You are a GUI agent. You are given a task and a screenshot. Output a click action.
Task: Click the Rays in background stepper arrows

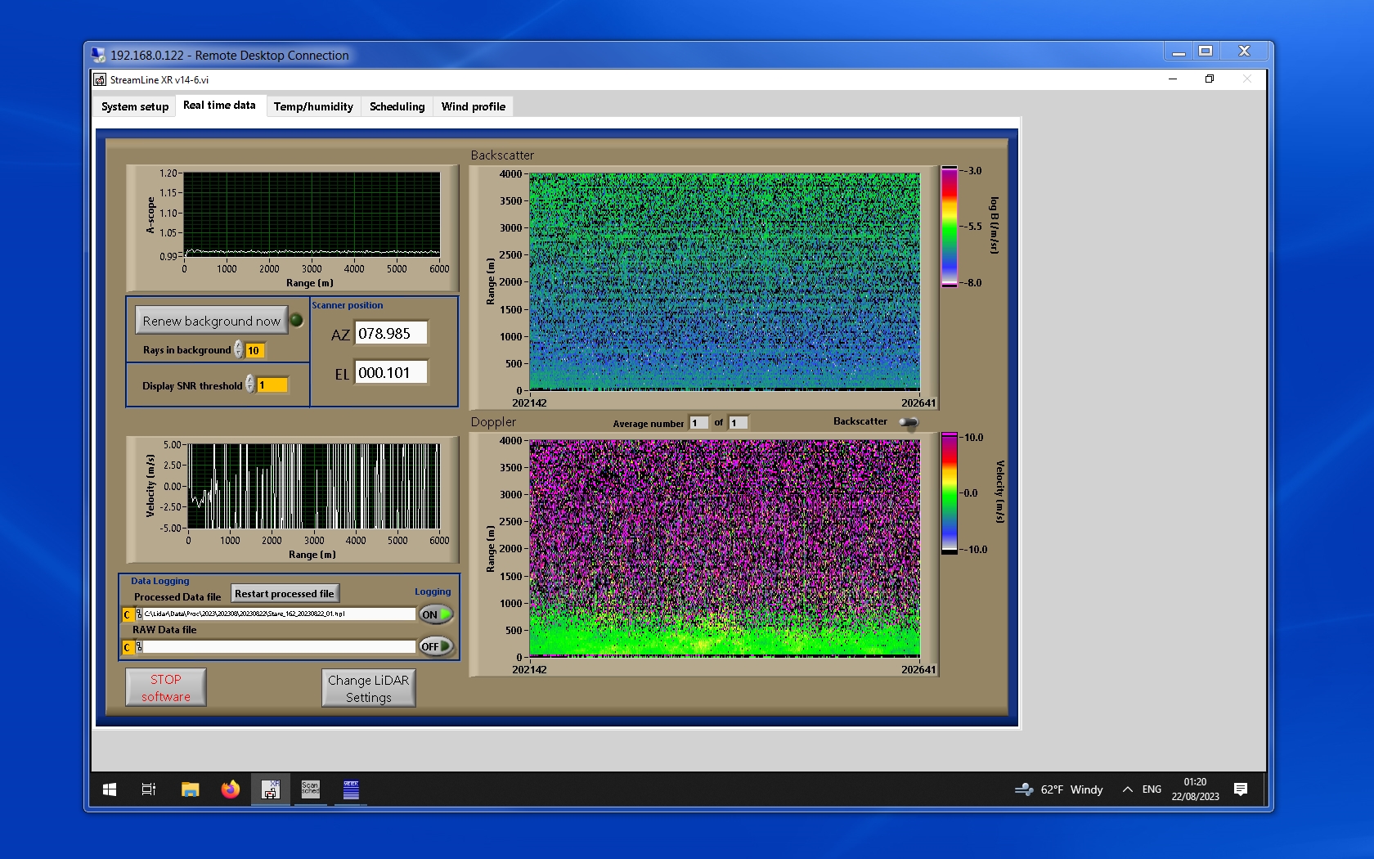[238, 350]
